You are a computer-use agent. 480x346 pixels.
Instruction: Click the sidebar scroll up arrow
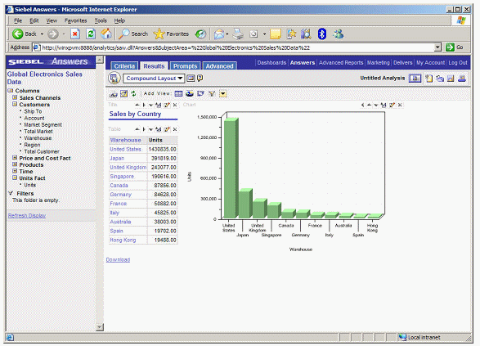click(x=100, y=60)
